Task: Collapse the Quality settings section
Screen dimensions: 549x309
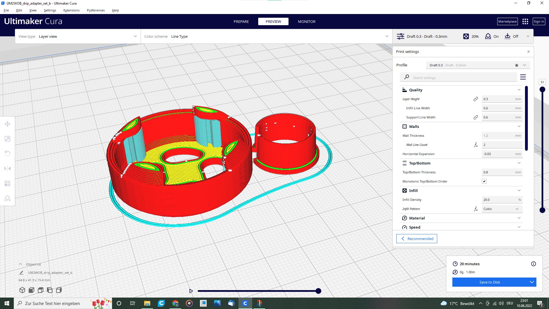Action: (x=519, y=90)
